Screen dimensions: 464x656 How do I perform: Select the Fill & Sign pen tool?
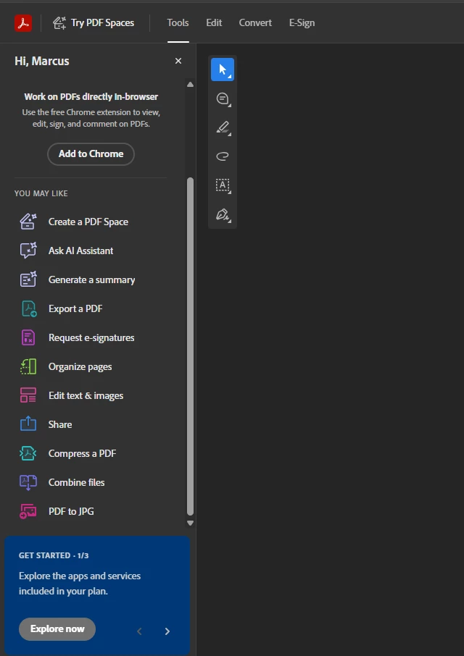pyautogui.click(x=223, y=214)
